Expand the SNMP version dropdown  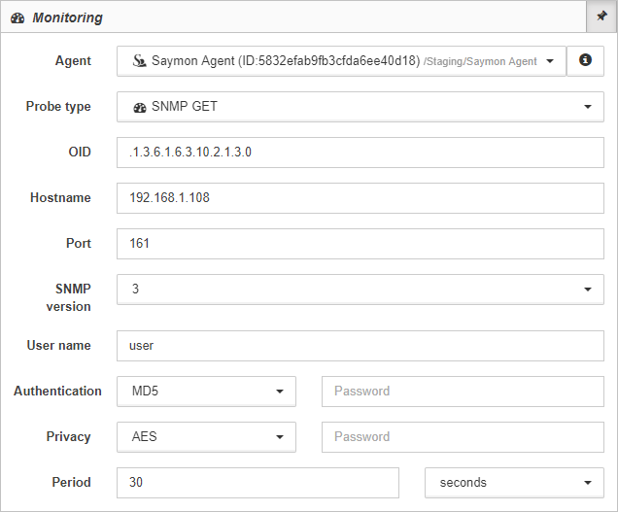(x=360, y=290)
